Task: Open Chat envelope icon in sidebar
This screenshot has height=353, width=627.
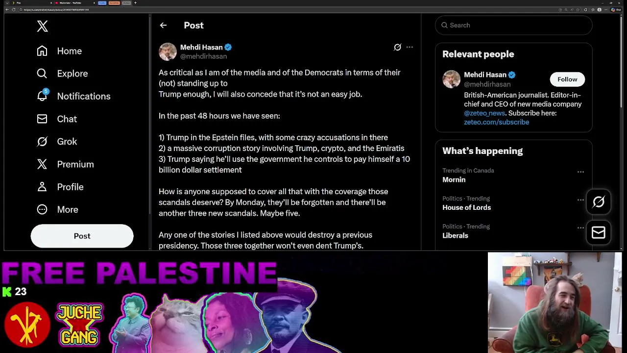Action: click(42, 119)
